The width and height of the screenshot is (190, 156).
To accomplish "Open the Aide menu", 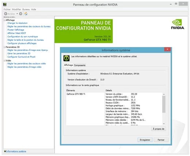I will tap(34, 9).
